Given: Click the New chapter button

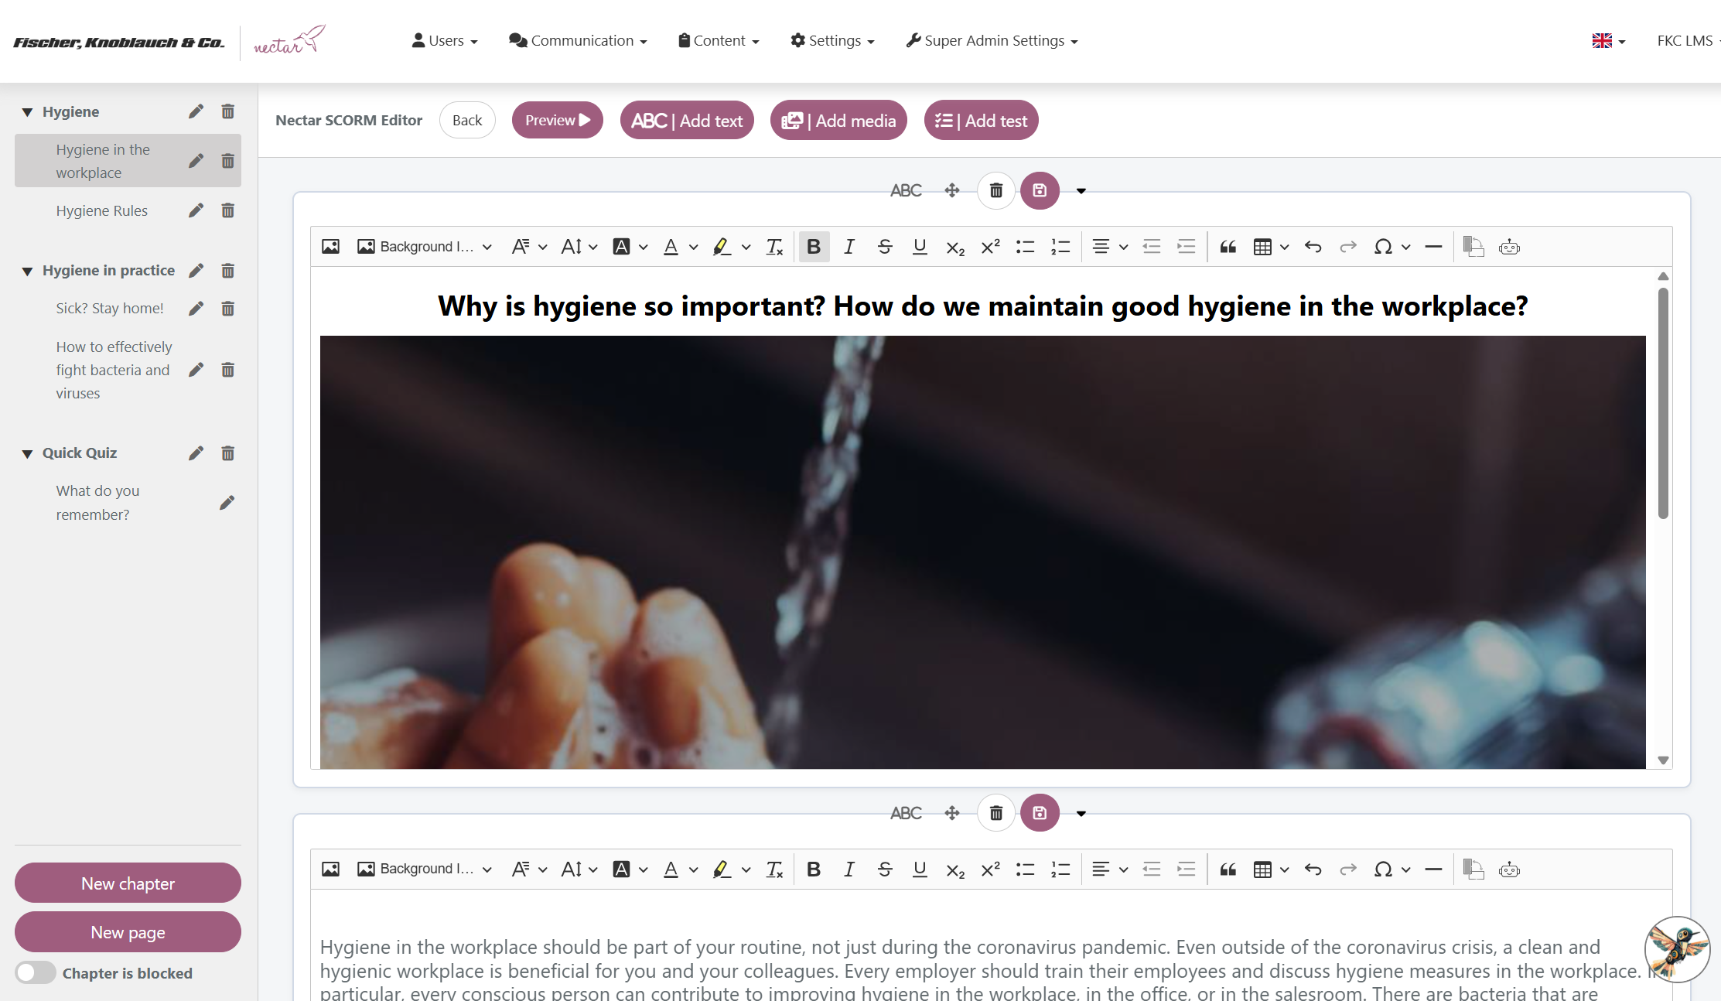Looking at the screenshot, I should click(128, 883).
